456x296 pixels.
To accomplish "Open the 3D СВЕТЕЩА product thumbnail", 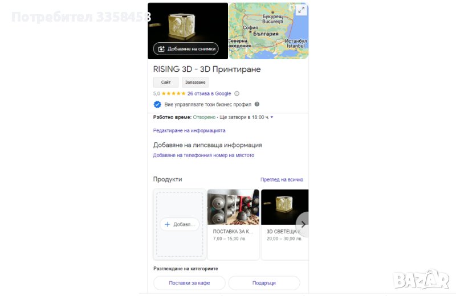I will coord(284,207).
